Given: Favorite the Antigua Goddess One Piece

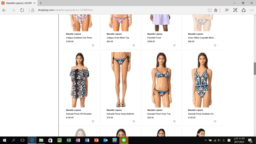Looking at the screenshot, I should (93, 45).
